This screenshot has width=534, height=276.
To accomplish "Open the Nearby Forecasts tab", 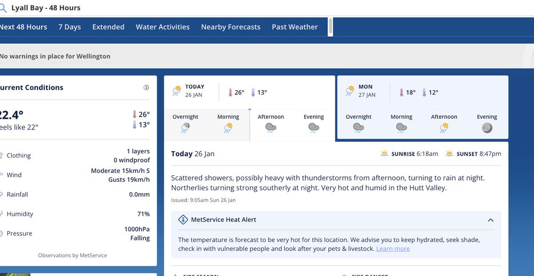I will click(x=231, y=27).
